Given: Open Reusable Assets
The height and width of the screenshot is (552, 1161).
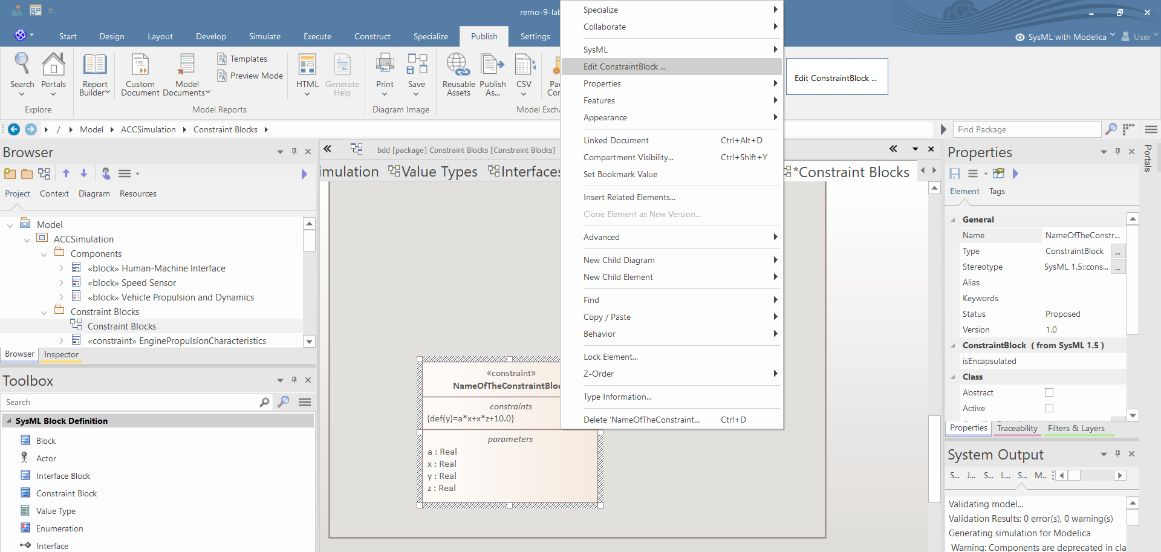Looking at the screenshot, I should tap(458, 74).
